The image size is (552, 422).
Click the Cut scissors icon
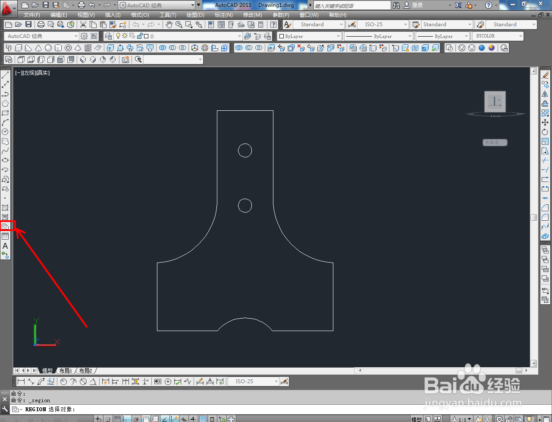coord(83,25)
